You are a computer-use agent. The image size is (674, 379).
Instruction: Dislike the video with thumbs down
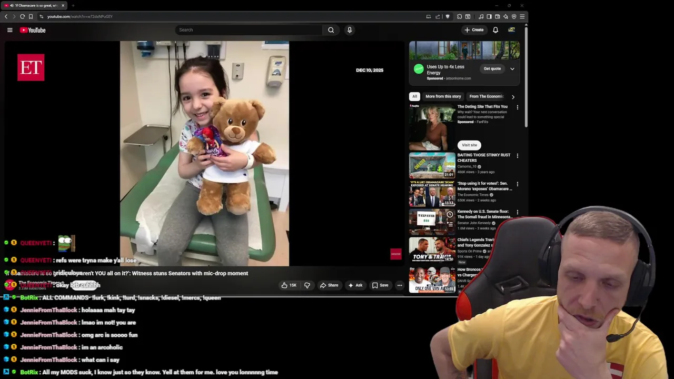tap(307, 285)
